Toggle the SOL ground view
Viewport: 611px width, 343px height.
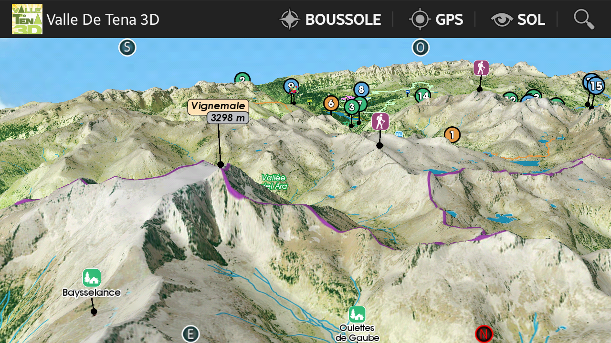pos(518,19)
